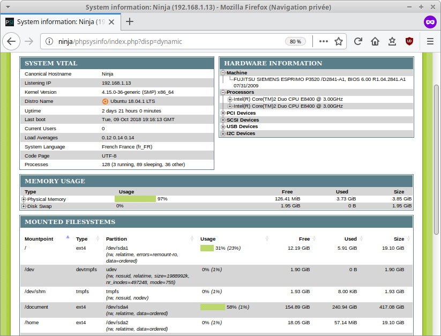Open the Firefox hamburger menu
Viewport: 441px width, 336px height.
pyautogui.click(x=430, y=41)
